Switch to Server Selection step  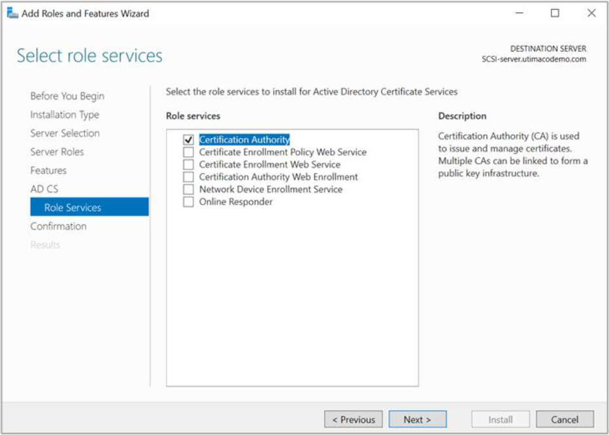tap(65, 133)
